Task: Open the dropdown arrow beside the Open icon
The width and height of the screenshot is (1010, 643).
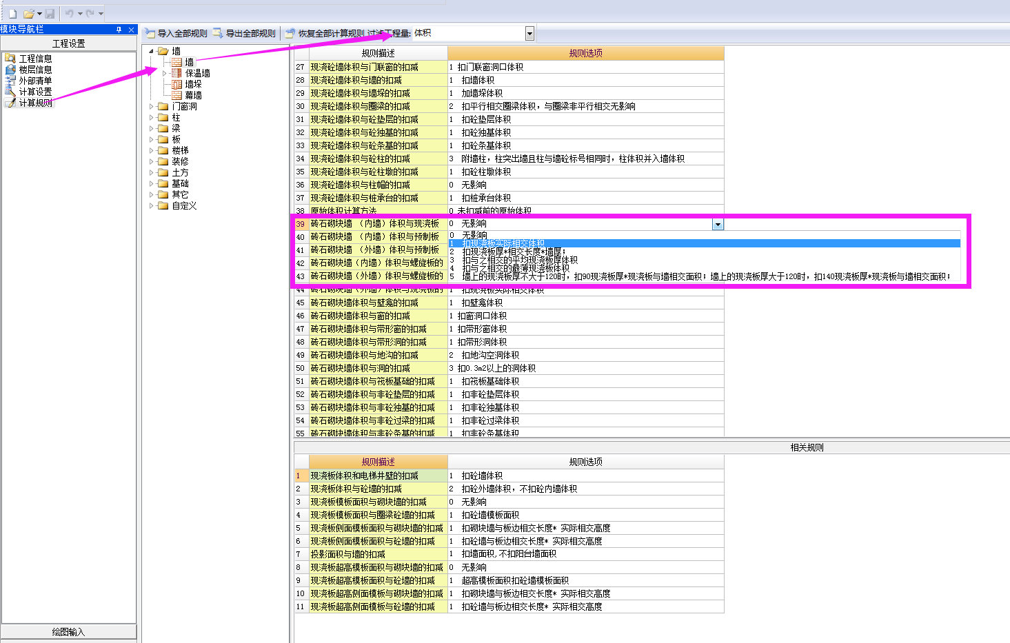Action: point(39,14)
